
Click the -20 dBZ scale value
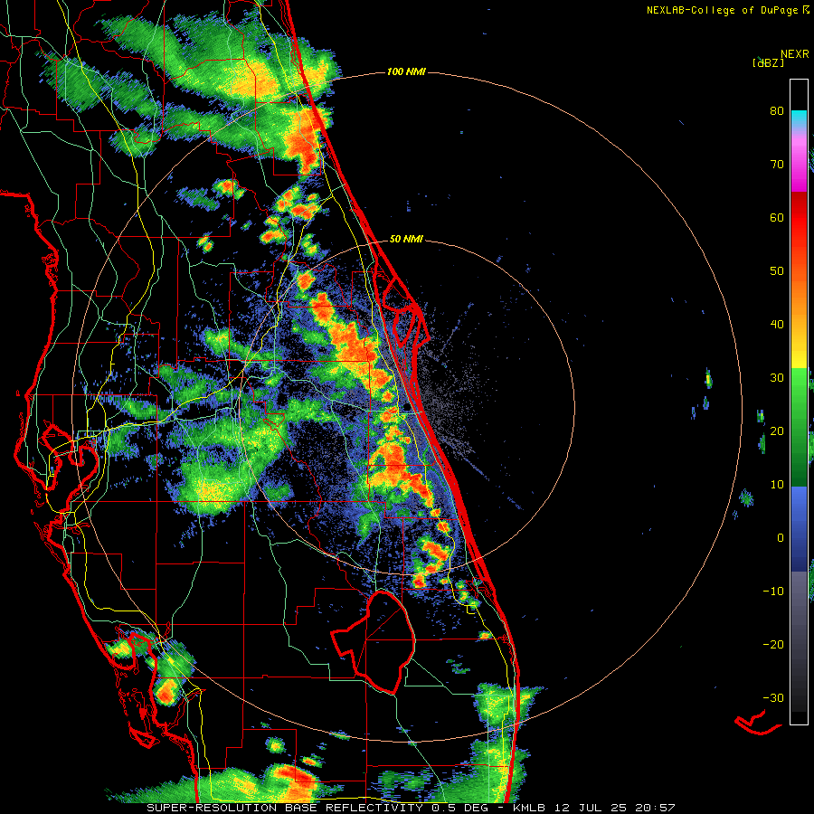click(x=773, y=644)
